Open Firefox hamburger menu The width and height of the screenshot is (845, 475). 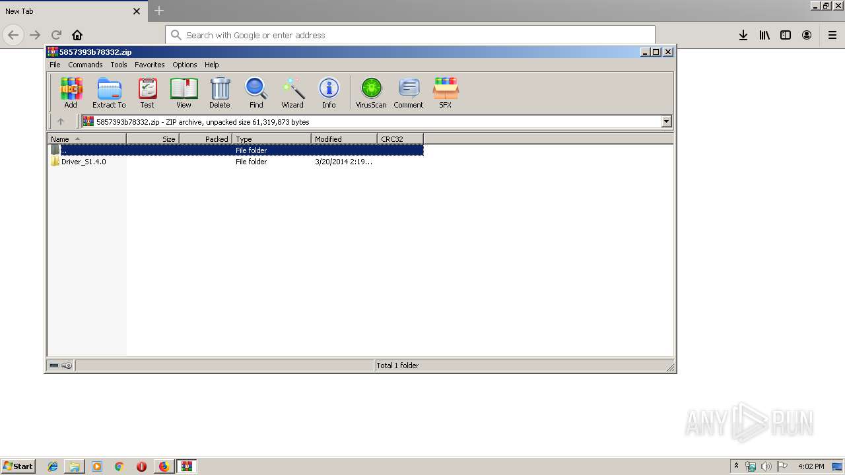click(x=832, y=35)
